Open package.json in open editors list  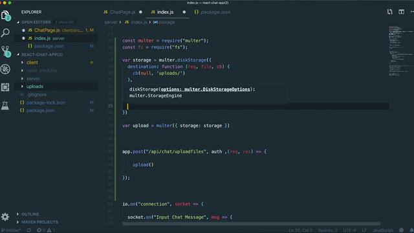coord(49,46)
